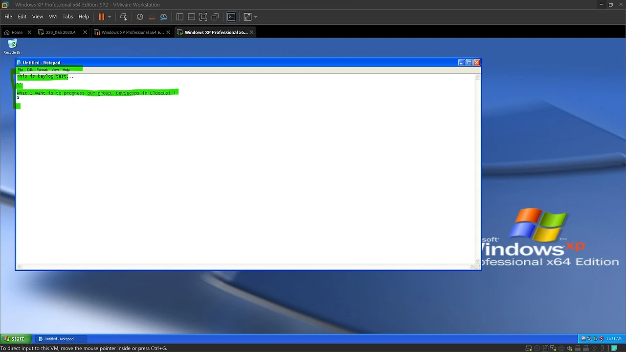
Task: Open the VM menu
Action: tap(53, 17)
